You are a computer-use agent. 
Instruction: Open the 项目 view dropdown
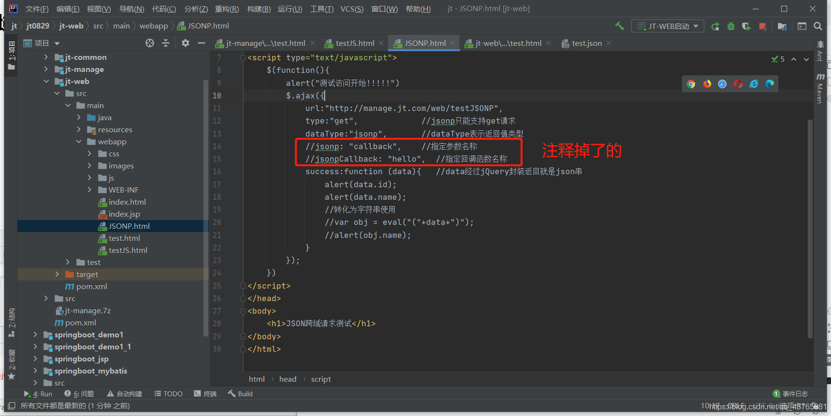[57, 43]
